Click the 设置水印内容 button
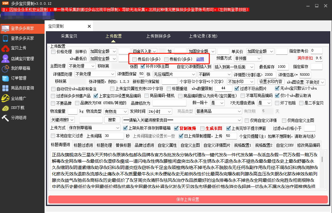Image resolution: width=332 pixels, height=213 pixels. click(x=271, y=82)
